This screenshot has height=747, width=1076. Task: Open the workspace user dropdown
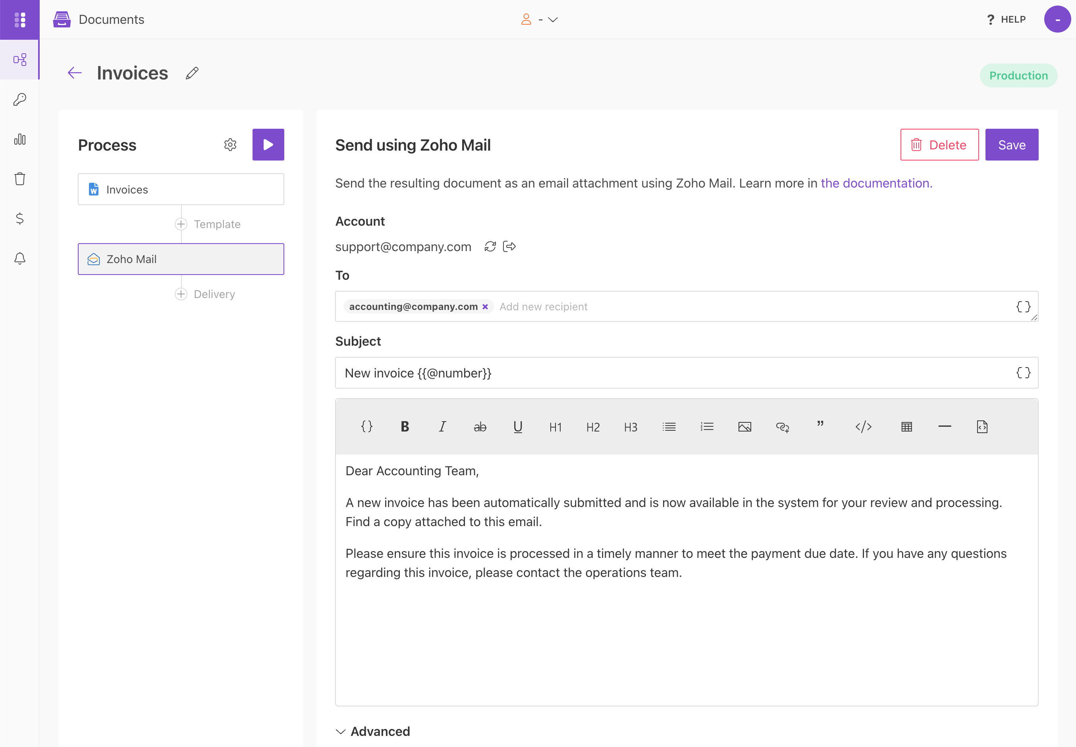[x=540, y=19]
